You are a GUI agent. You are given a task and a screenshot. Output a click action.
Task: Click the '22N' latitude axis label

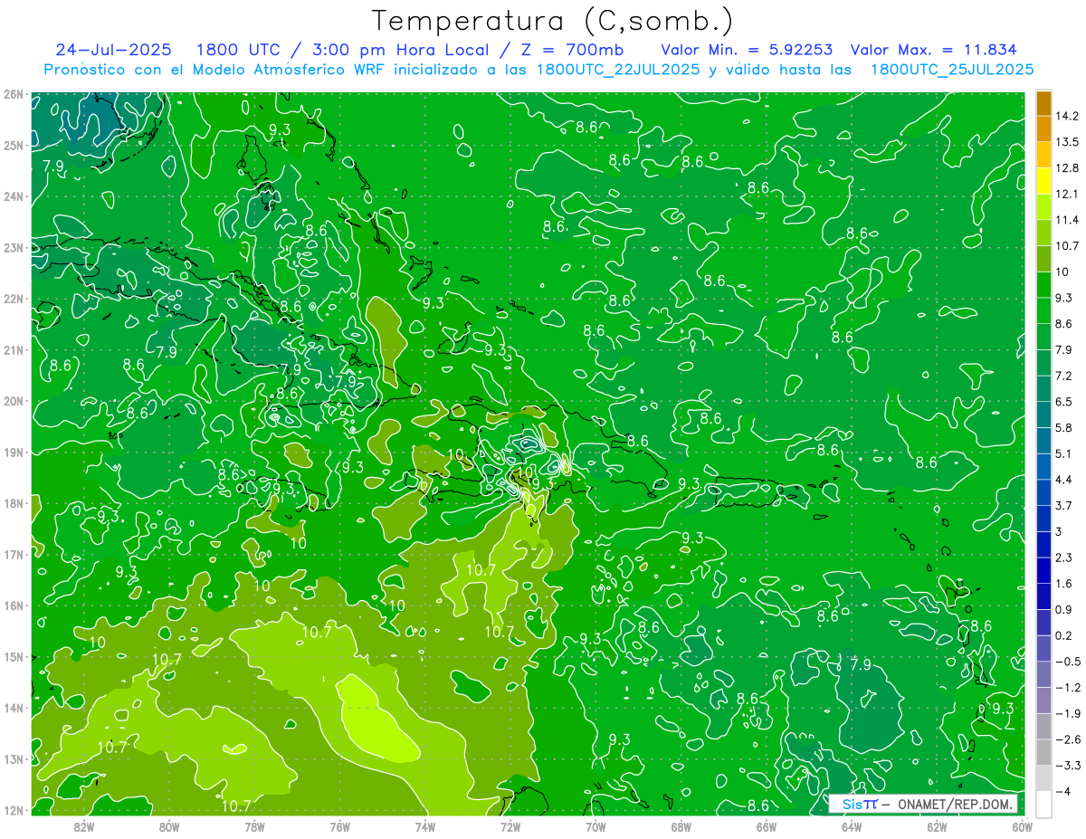(x=14, y=299)
